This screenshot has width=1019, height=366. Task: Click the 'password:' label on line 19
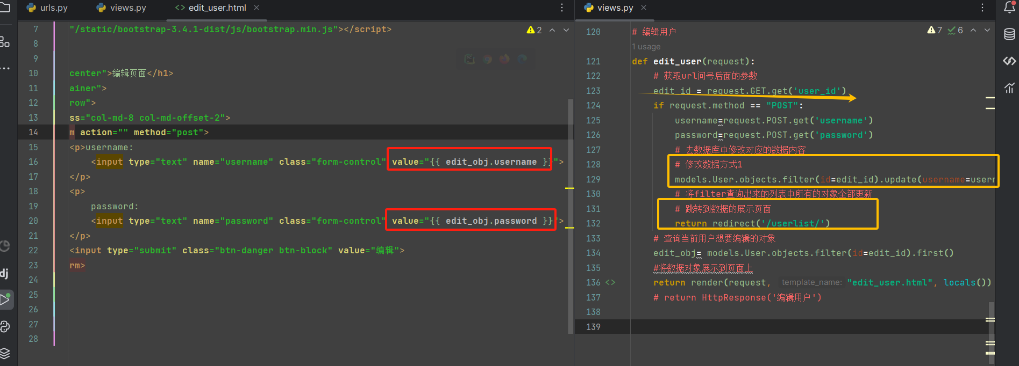pos(115,206)
